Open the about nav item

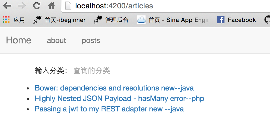point(56,41)
